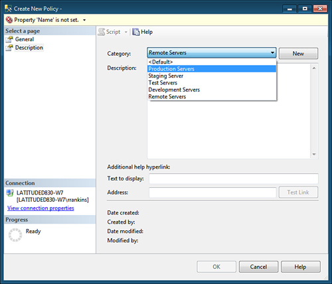The height and width of the screenshot is (284, 332).
Task: Click the Help toolbar icon
Action: (135, 32)
